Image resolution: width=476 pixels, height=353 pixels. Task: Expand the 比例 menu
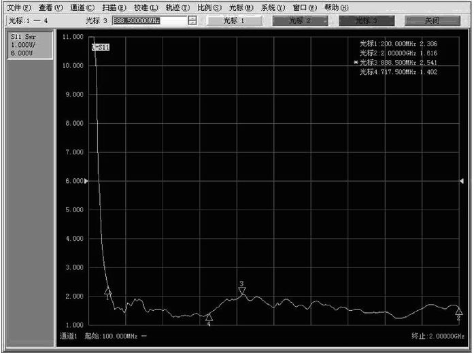pos(209,7)
